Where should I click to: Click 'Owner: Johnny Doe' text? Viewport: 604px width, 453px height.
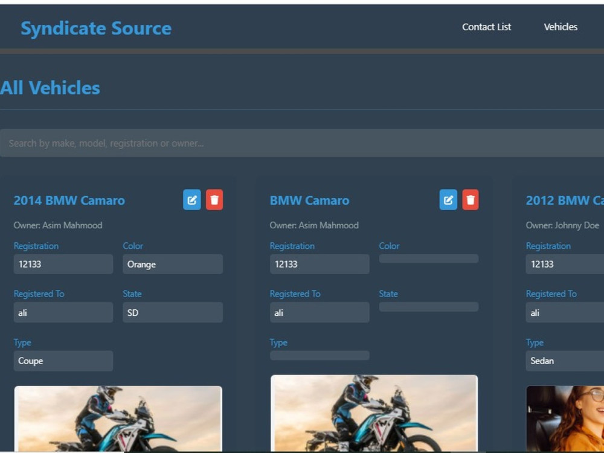(x=562, y=225)
